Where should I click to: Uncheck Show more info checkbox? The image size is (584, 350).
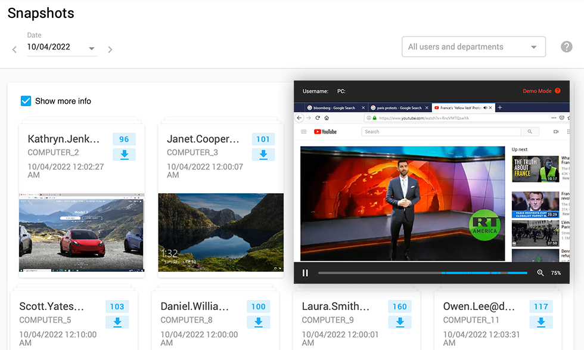coord(26,101)
